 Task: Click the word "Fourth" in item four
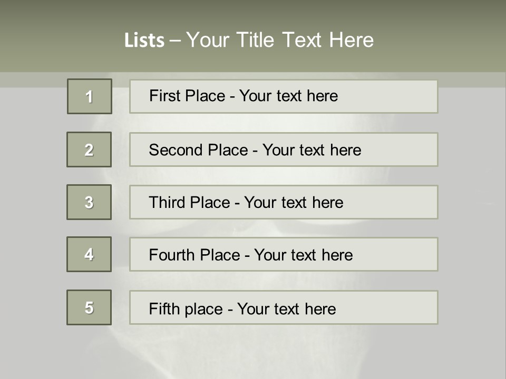tap(172, 255)
